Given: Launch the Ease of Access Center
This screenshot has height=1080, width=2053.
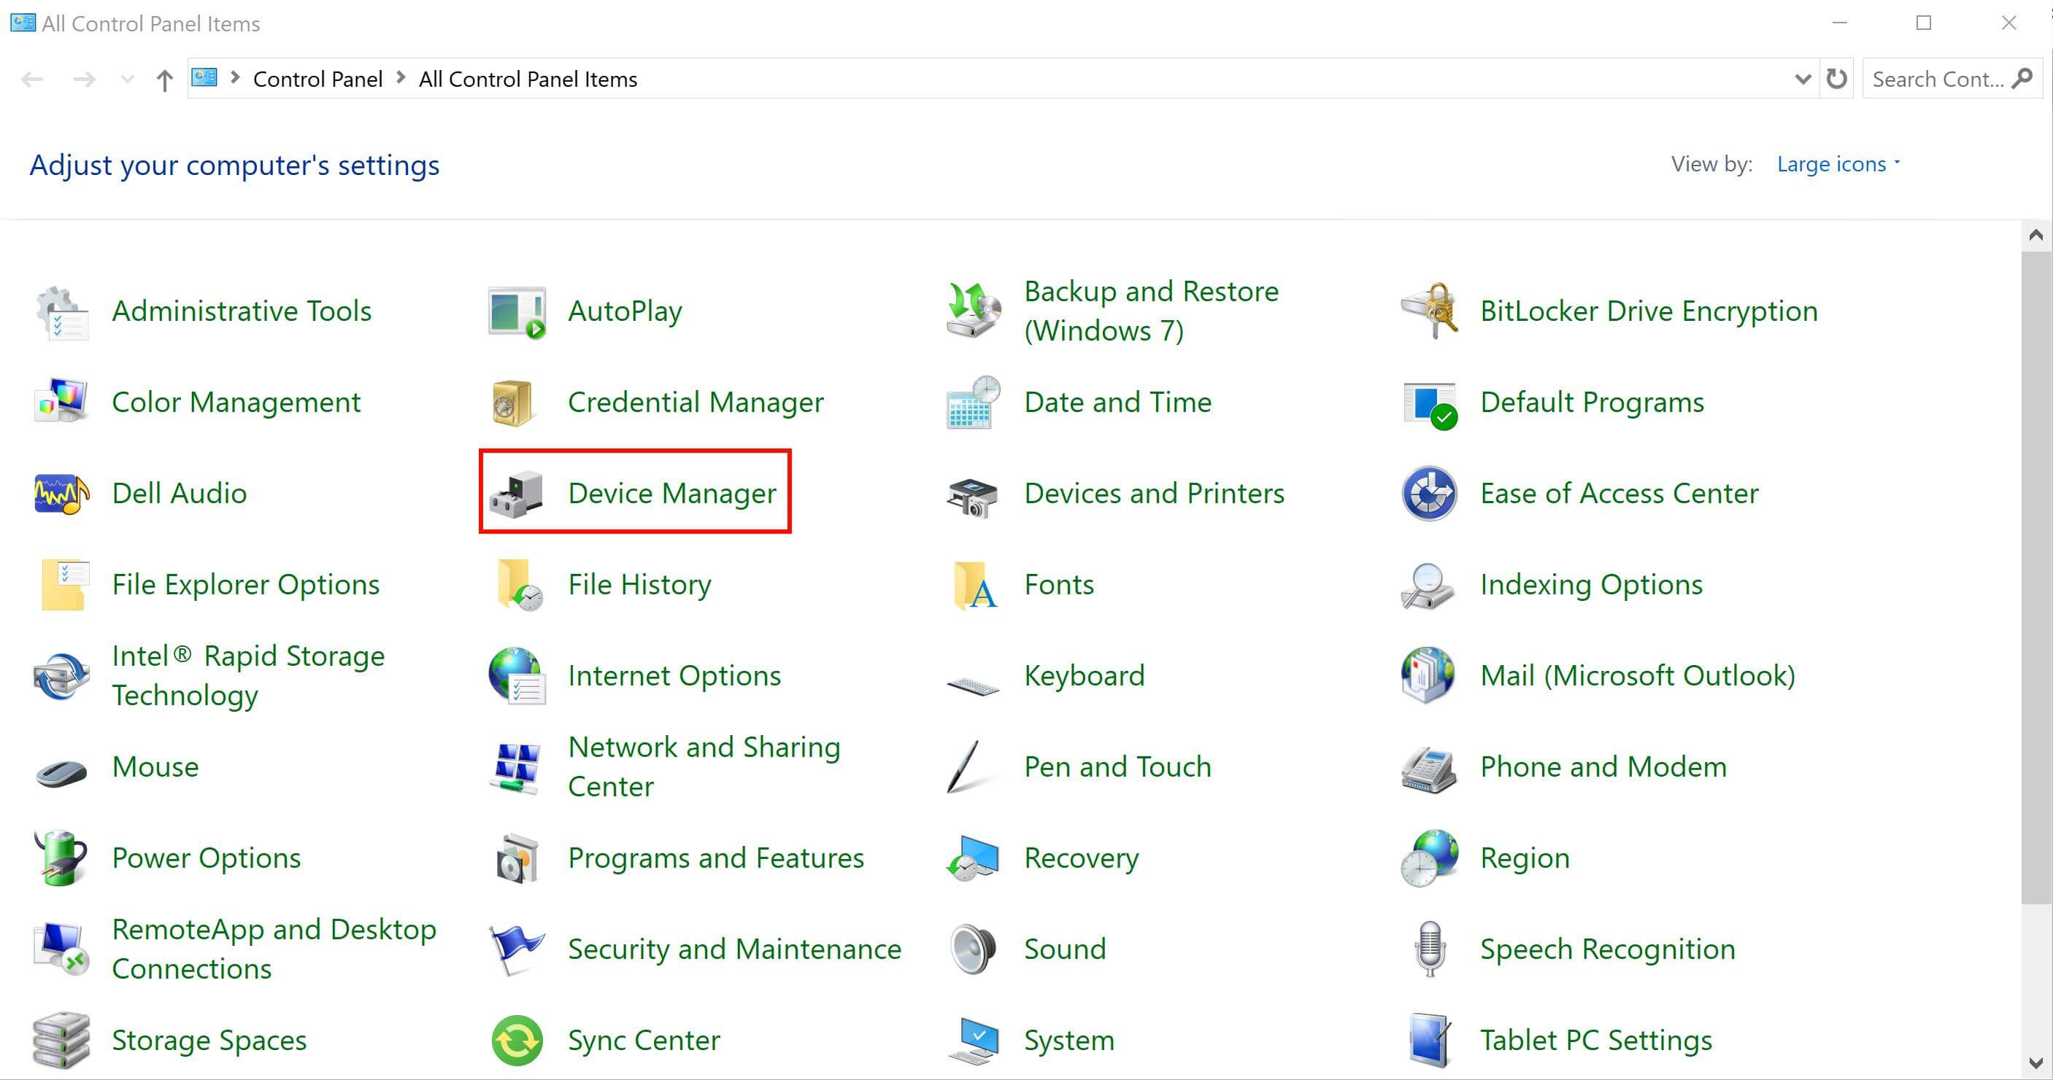Looking at the screenshot, I should click(1619, 492).
